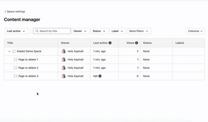
Task: Open the Label filter dropdown
Action: (x=118, y=31)
